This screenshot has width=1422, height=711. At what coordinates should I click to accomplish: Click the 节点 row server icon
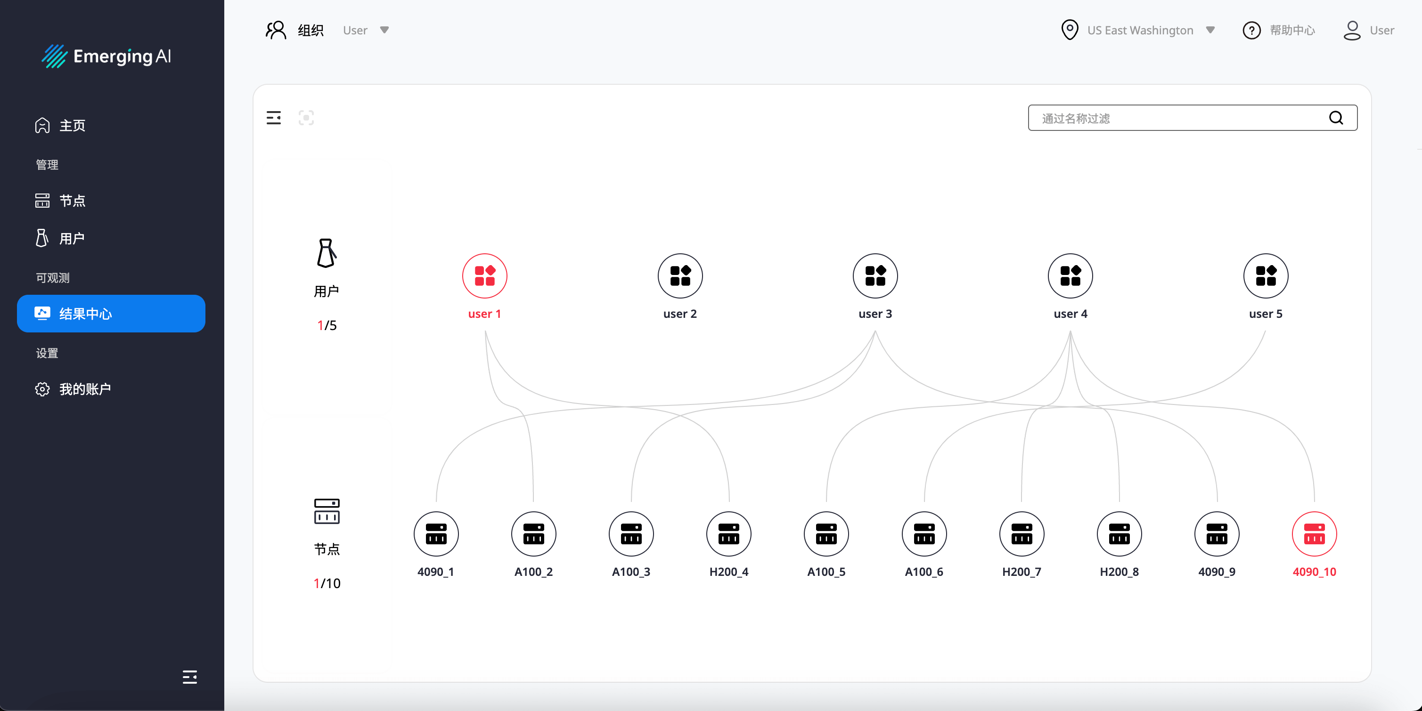(327, 511)
